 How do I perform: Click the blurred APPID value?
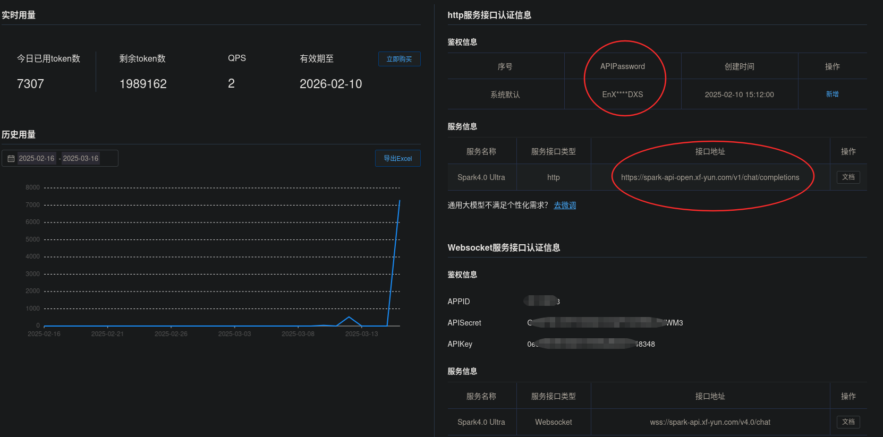point(541,301)
